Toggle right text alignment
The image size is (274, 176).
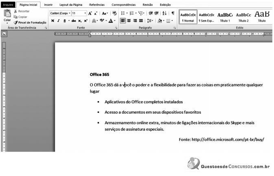coord(135,21)
